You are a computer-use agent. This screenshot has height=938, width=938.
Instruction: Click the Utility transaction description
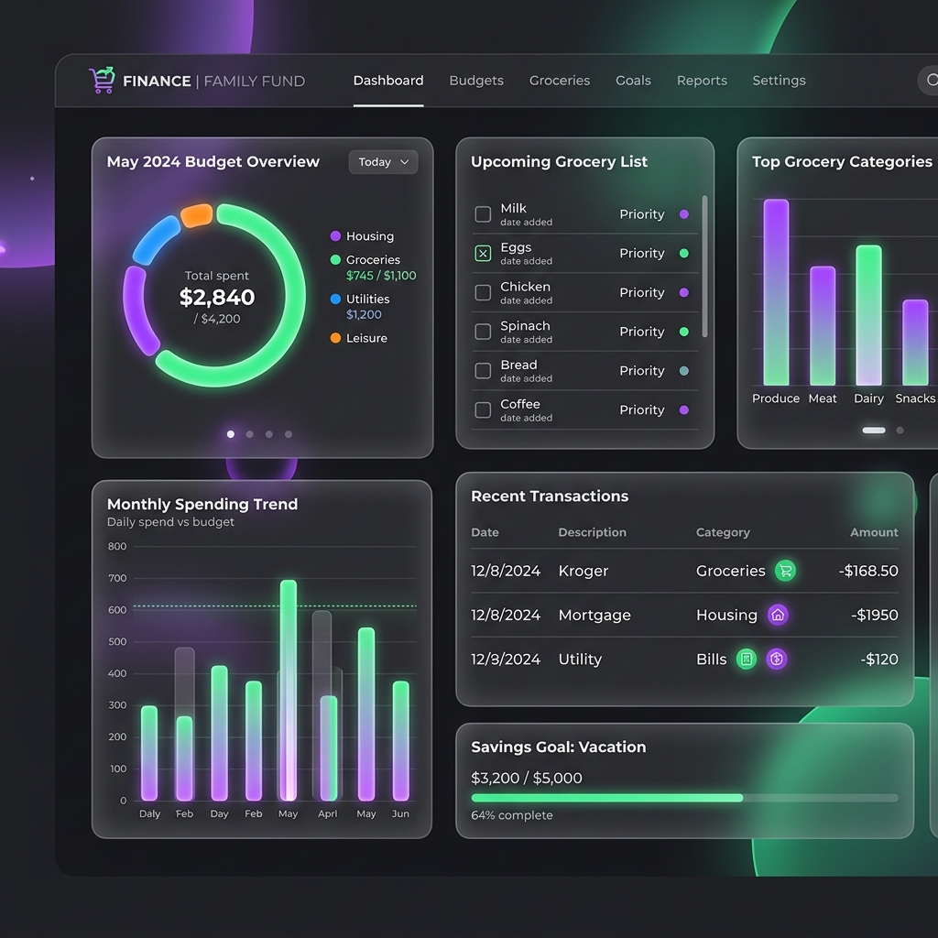580,660
